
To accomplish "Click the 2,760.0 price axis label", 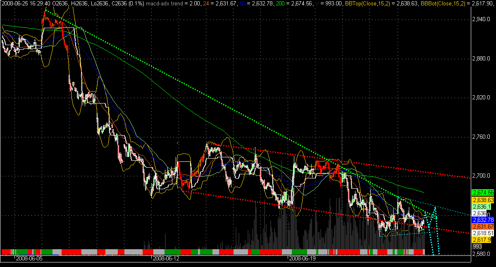I will 482,137.
